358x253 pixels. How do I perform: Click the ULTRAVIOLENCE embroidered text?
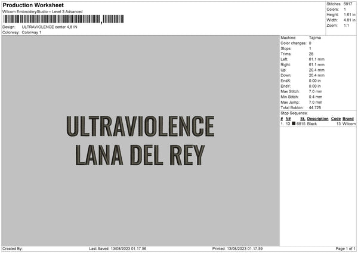point(140,126)
